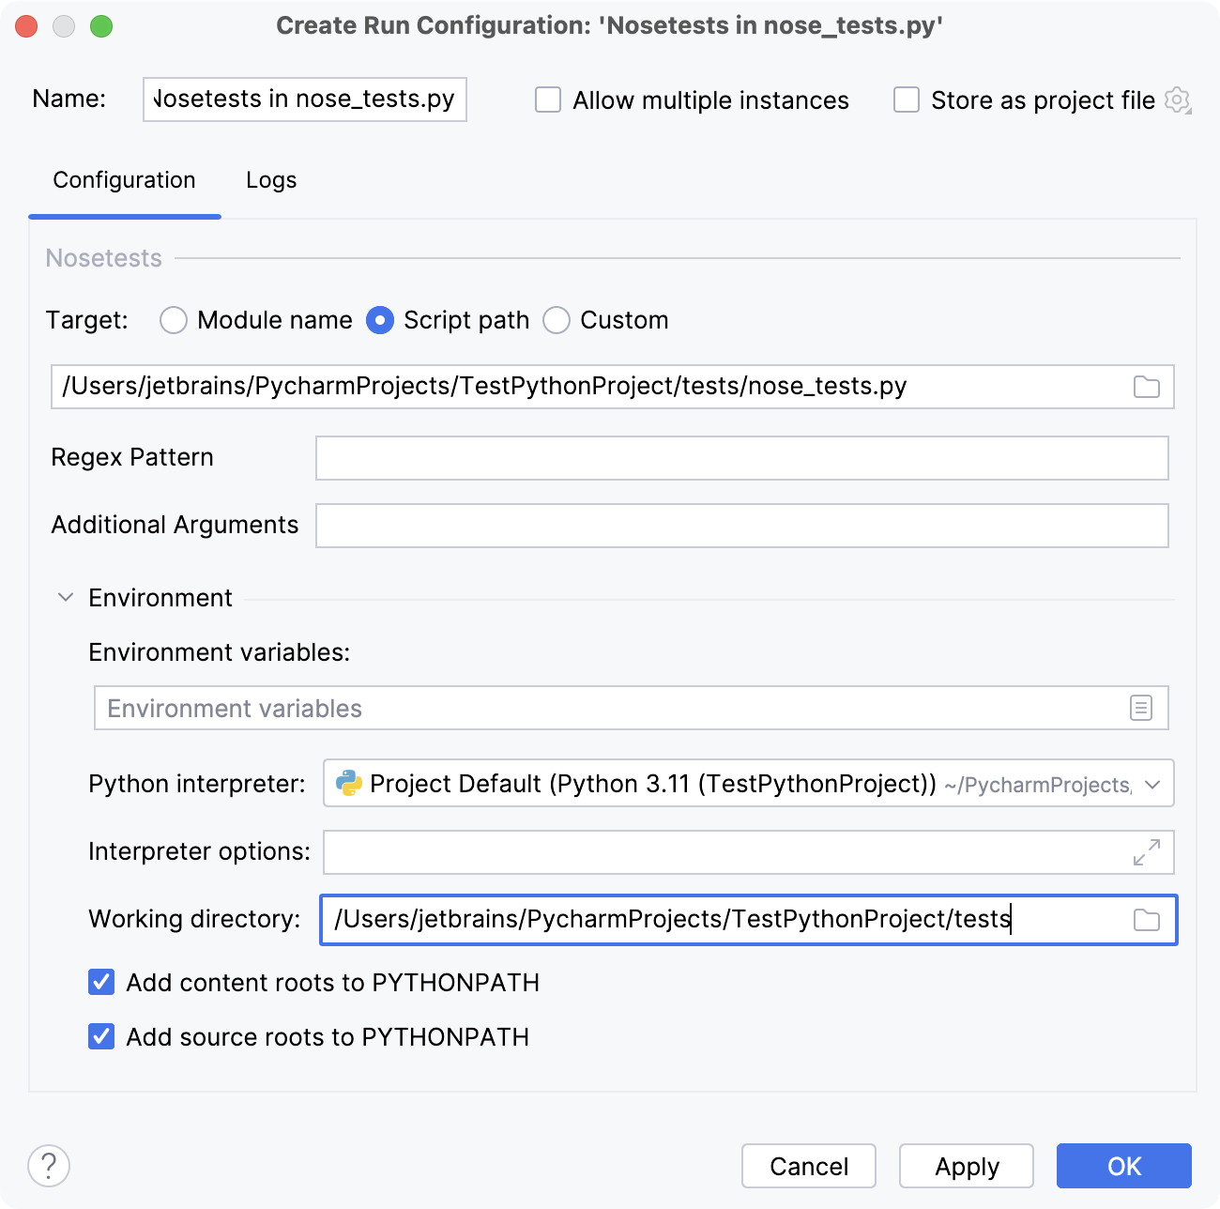Viewport: 1220px width, 1209px height.
Task: Open the Python interpreter dropdown
Action: (1154, 783)
